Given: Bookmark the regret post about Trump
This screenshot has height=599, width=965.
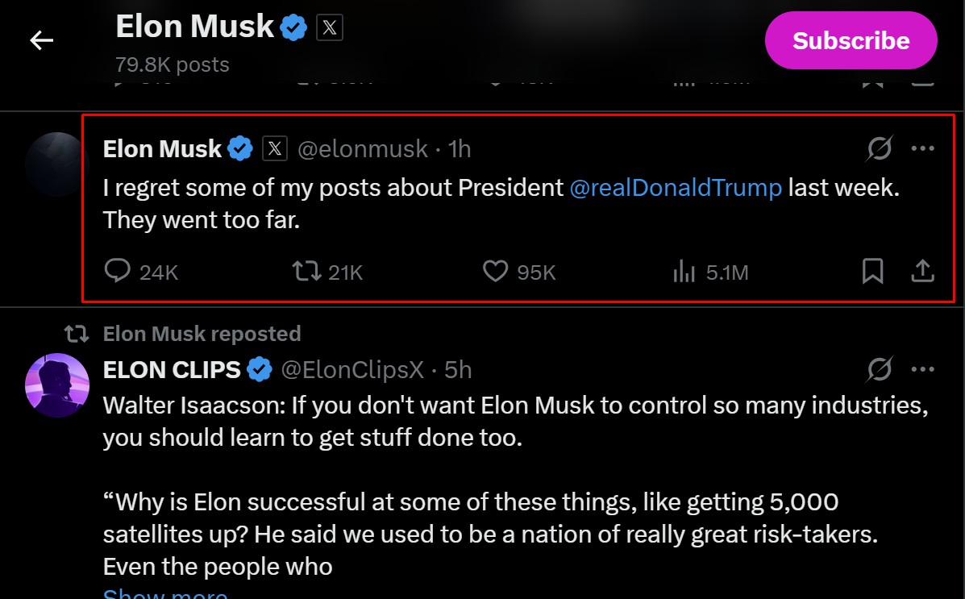Looking at the screenshot, I should pyautogui.click(x=872, y=272).
